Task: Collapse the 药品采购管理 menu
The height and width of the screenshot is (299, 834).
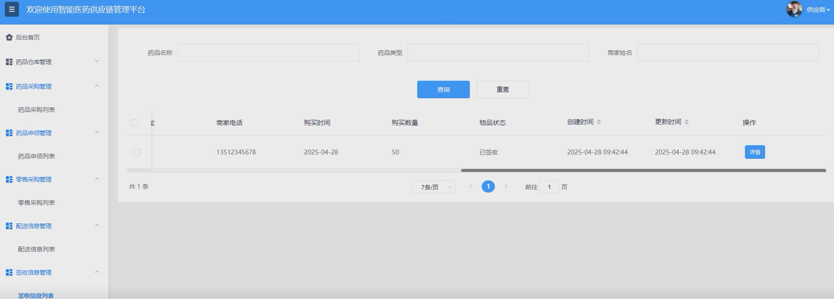Action: 97,86
